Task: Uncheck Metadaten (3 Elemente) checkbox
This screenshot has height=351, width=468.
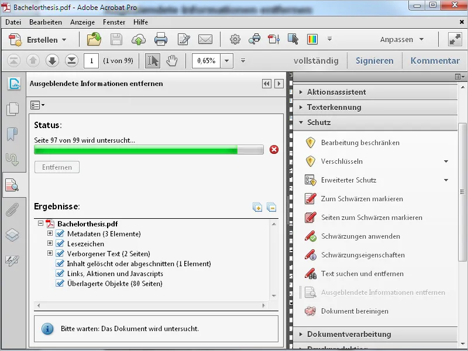Action: (60, 233)
